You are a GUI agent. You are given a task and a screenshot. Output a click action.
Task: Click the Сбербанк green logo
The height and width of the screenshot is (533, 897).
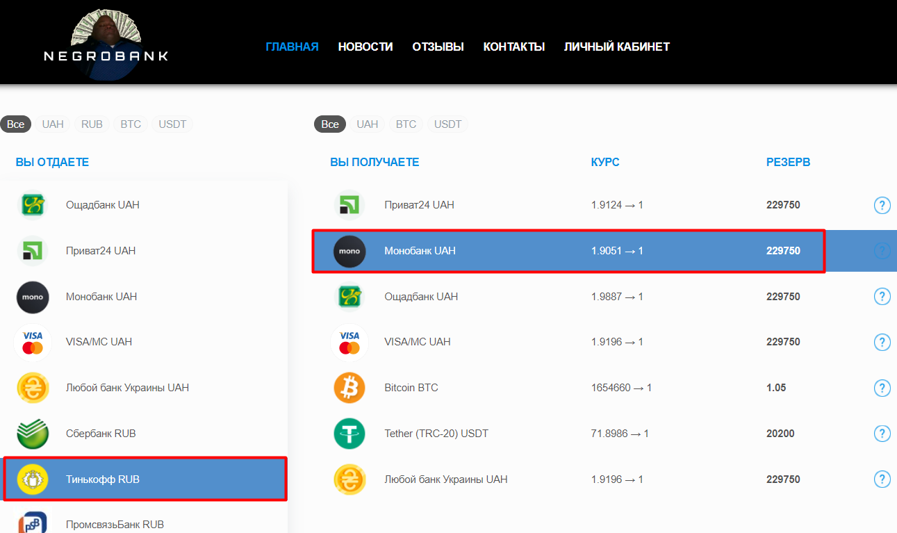(x=33, y=434)
